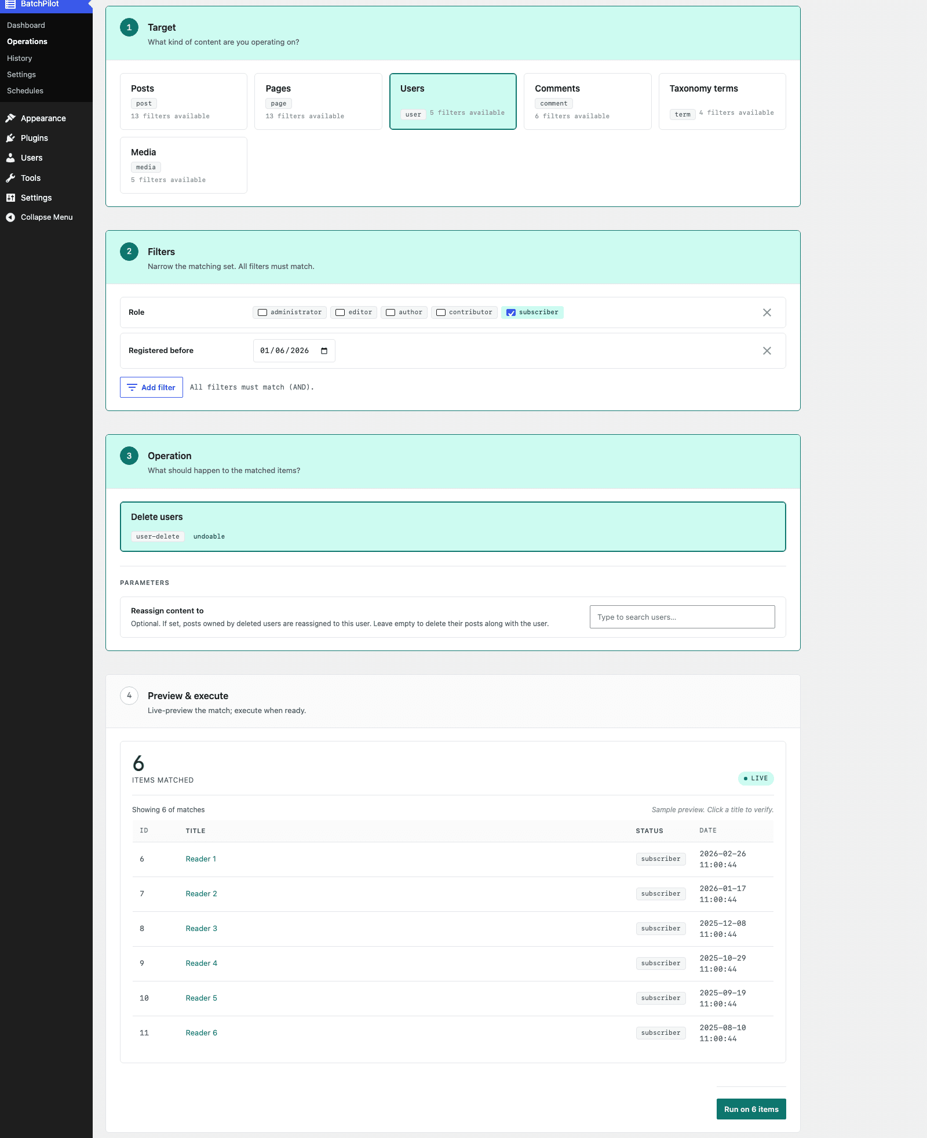Open the Reader 5 user link
This screenshot has width=927, height=1138.
click(202, 998)
